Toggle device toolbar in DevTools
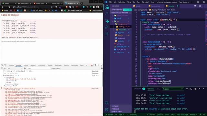The width and height of the screenshot is (207, 116). point(5,65)
